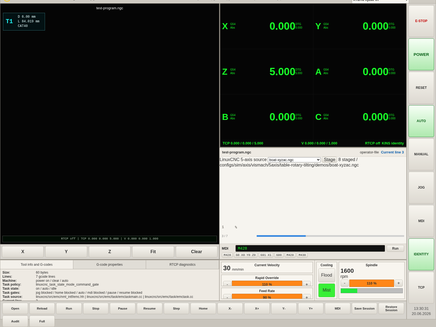436x327 pixels.
Task: Switch to the 'RTCP diagnostics' tab
Action: click(183, 265)
